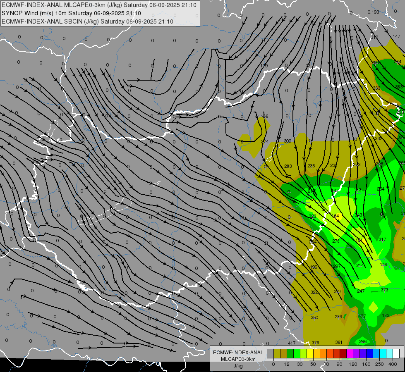
Task: Click the map value 363
Action: click(x=376, y=88)
